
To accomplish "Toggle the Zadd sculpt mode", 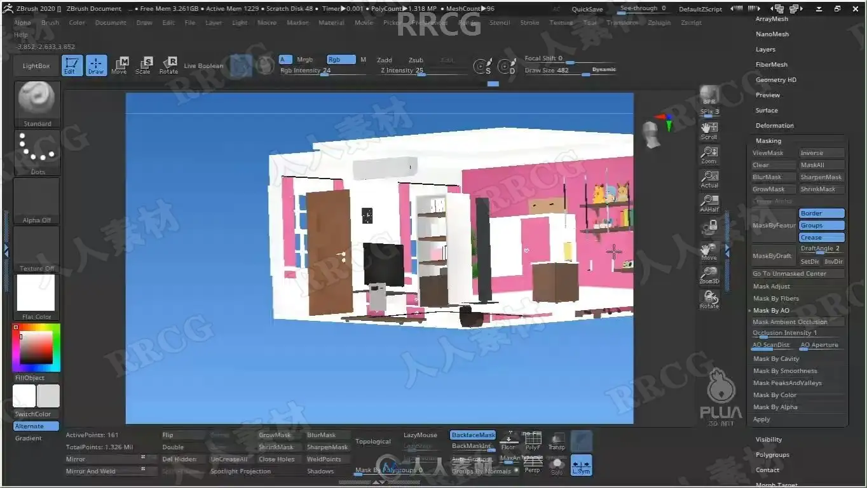I will (385, 60).
